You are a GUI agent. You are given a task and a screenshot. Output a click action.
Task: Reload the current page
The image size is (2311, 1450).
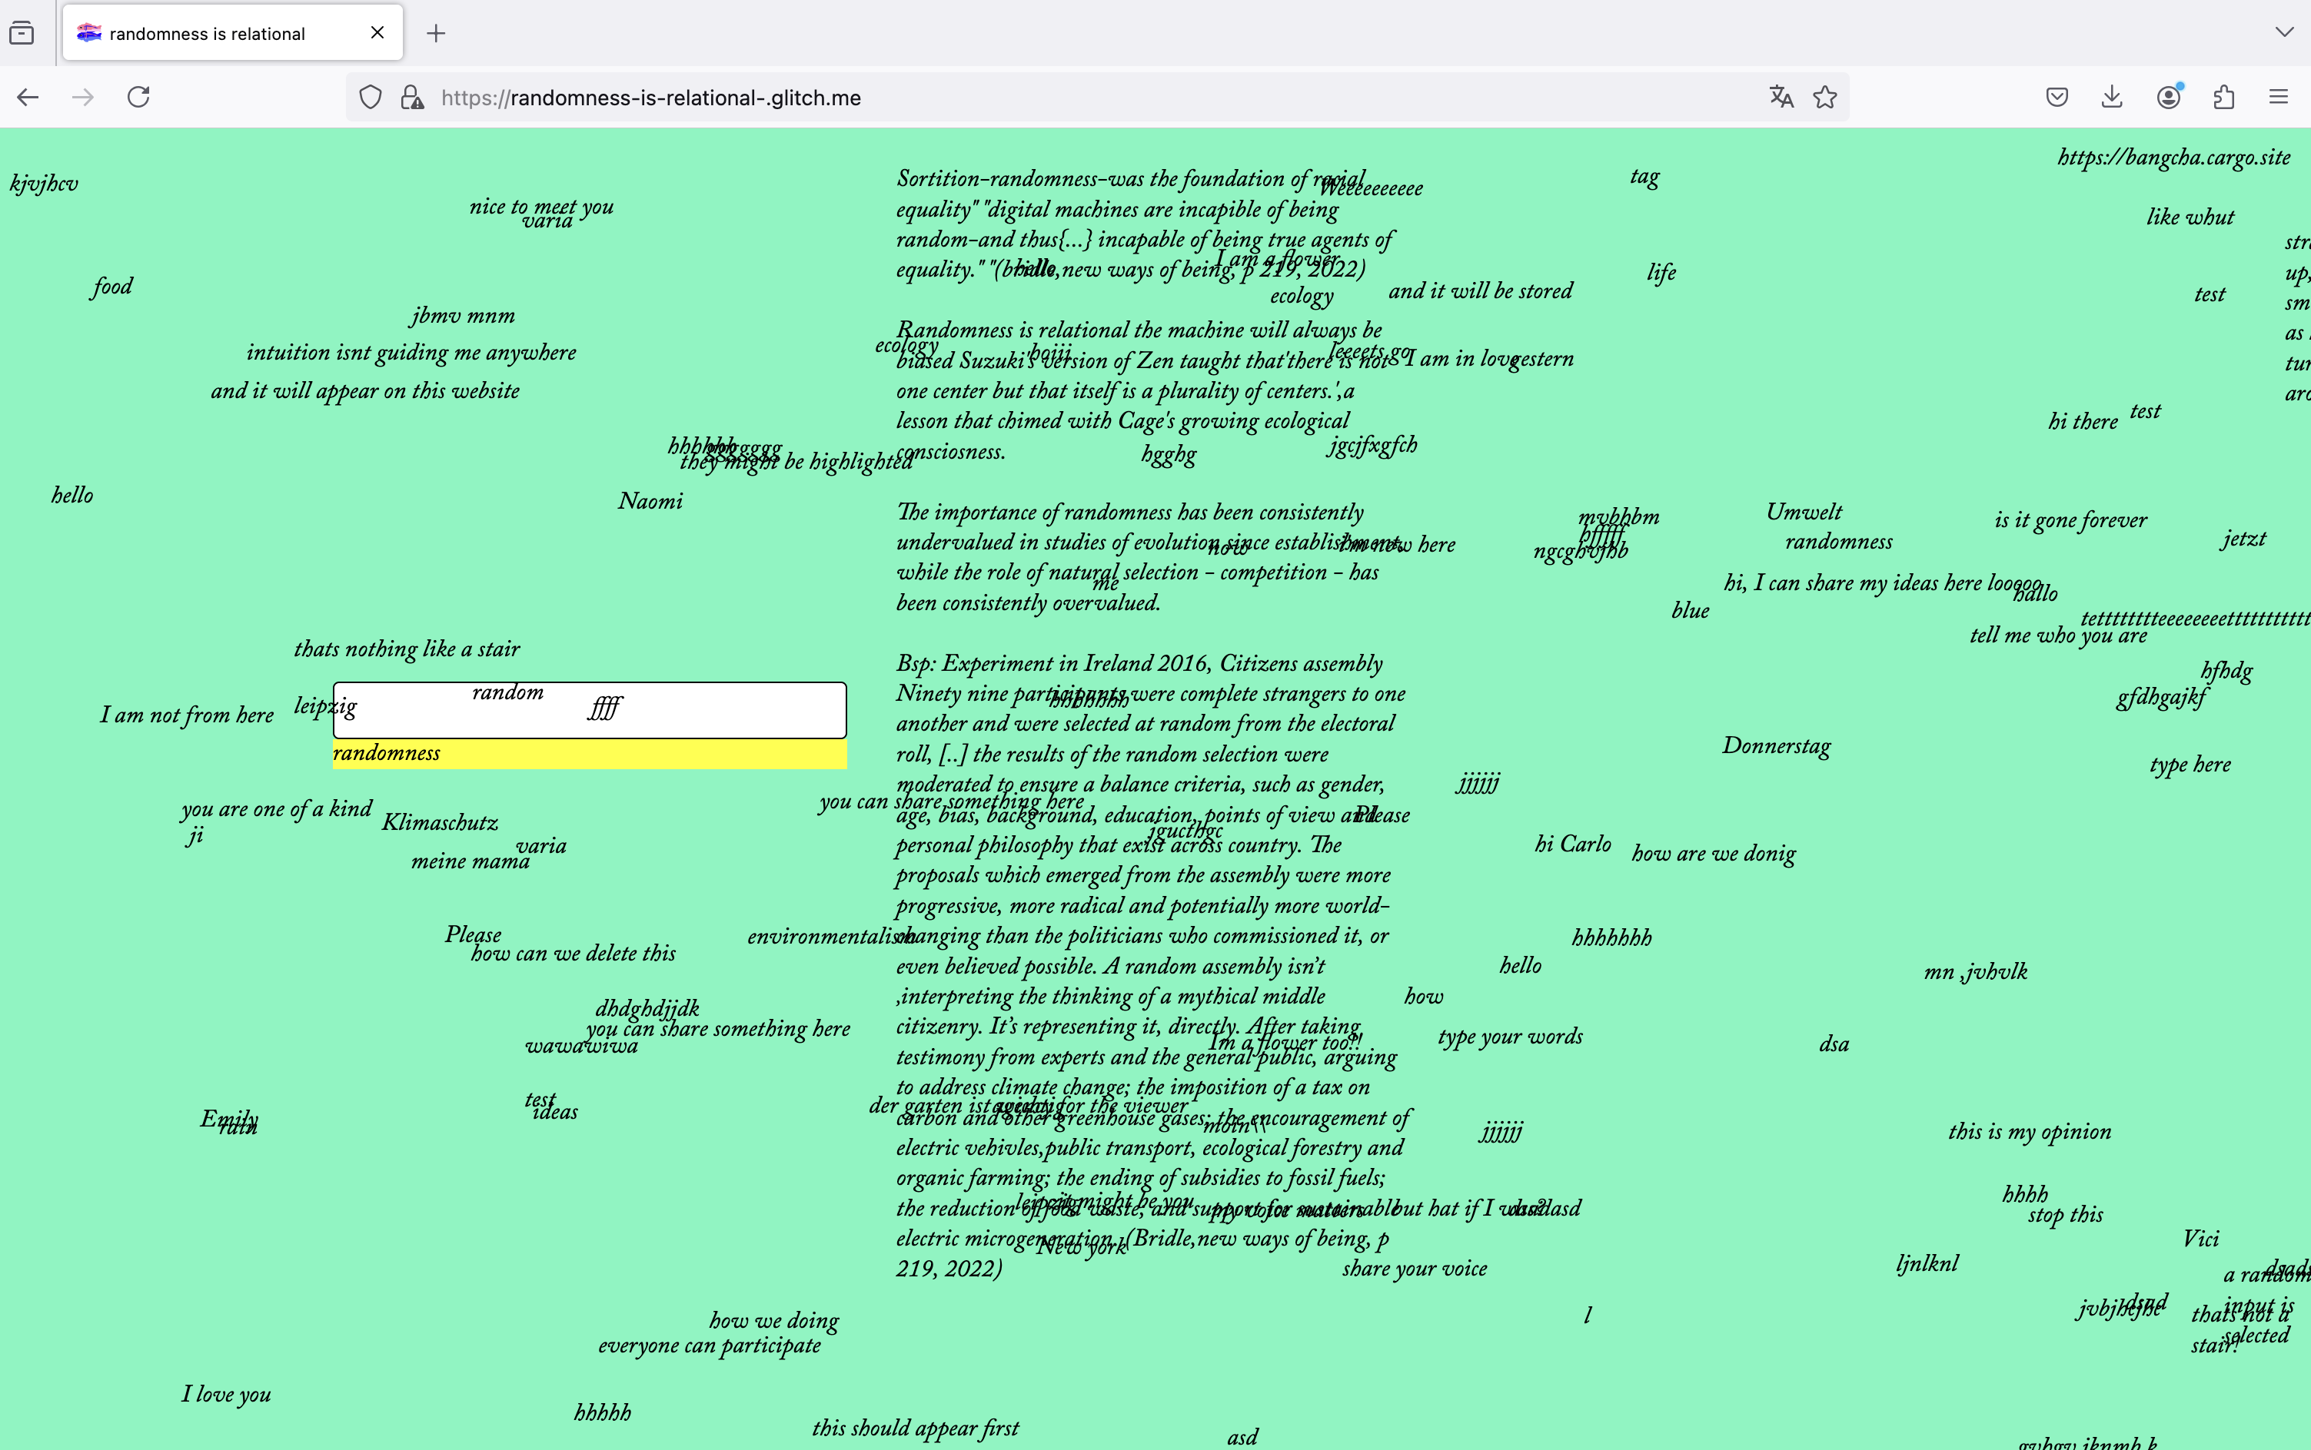pyautogui.click(x=139, y=97)
